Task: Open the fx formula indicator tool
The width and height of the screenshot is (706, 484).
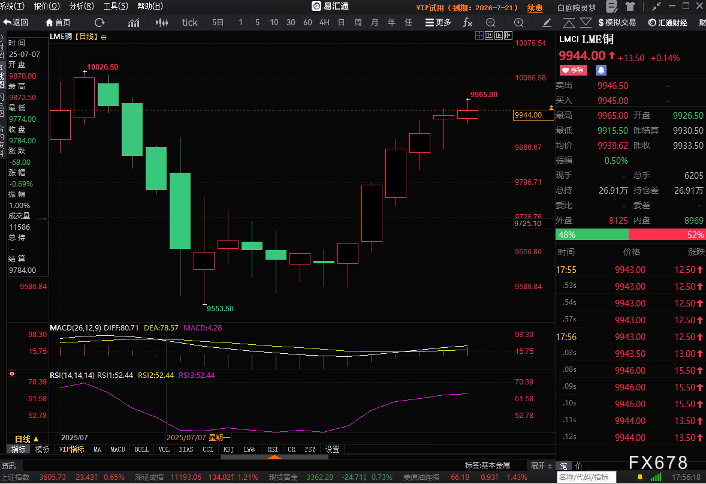Action: (467, 22)
